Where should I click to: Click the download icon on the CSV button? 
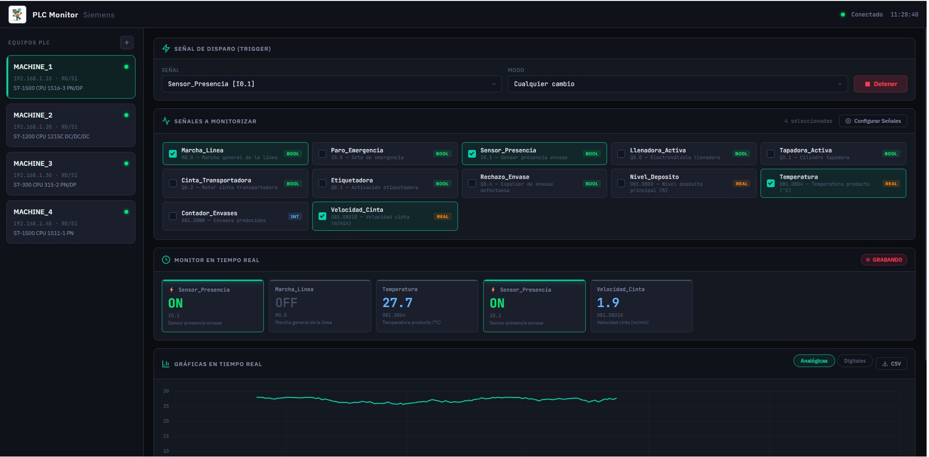(x=884, y=364)
